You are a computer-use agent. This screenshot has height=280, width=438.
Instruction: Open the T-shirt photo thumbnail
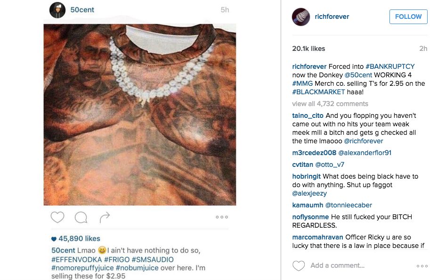click(x=140, y=115)
